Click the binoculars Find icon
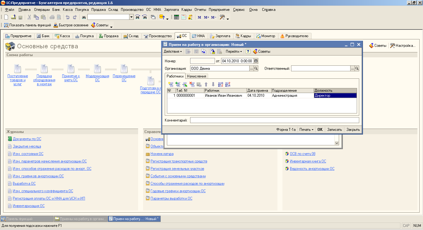Viewport: 423px width, 230px height. (84, 17)
